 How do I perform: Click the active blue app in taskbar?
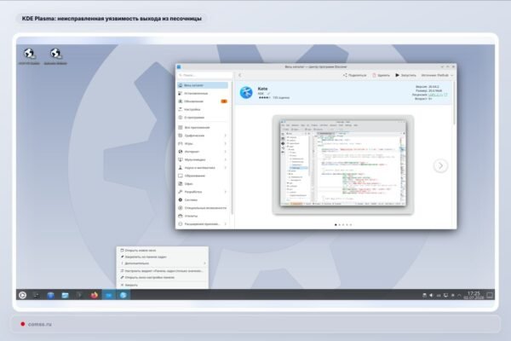(x=109, y=295)
